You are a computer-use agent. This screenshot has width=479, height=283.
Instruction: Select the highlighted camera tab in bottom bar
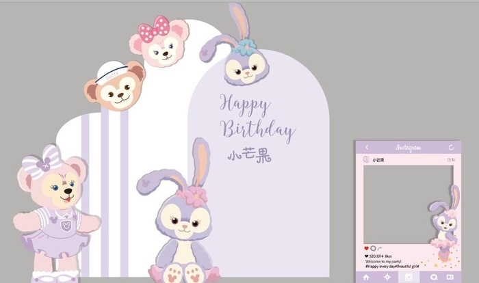click(x=409, y=278)
